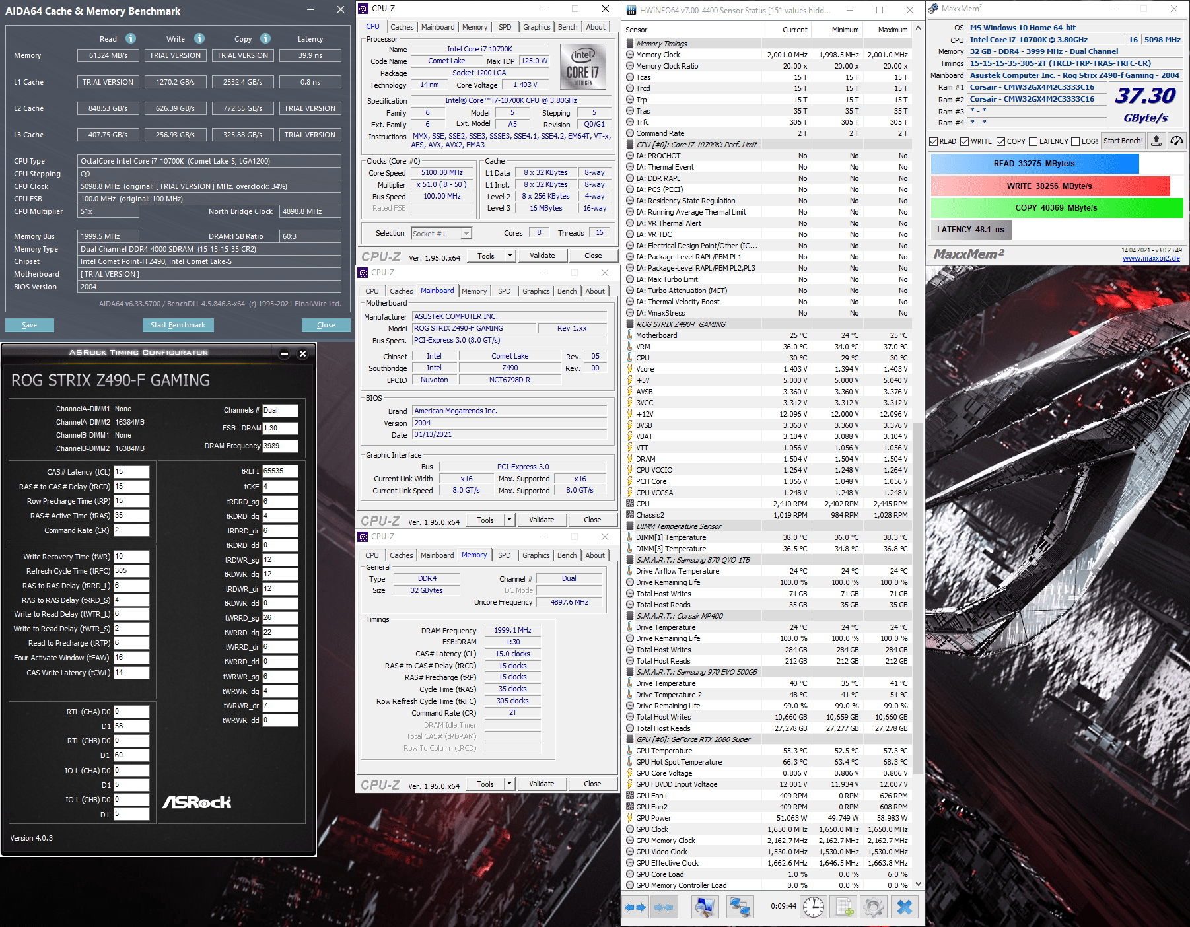1190x927 pixels.
Task: Open Caches tab in CPU-Z Processor window
Action: point(402,27)
